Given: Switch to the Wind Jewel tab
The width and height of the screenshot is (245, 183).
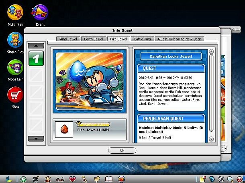Looking at the screenshot, I should (68, 39).
